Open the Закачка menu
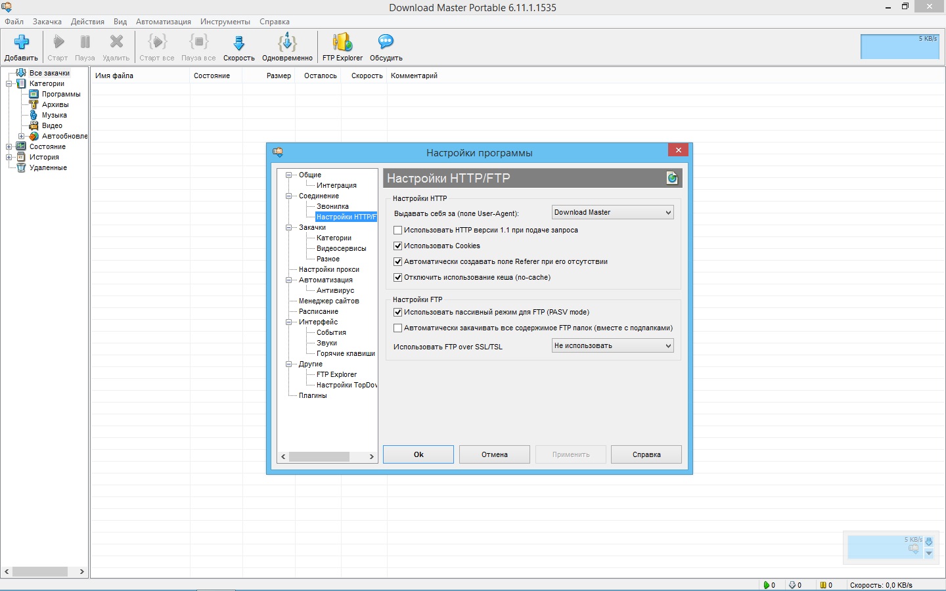The width and height of the screenshot is (946, 591). coord(47,22)
